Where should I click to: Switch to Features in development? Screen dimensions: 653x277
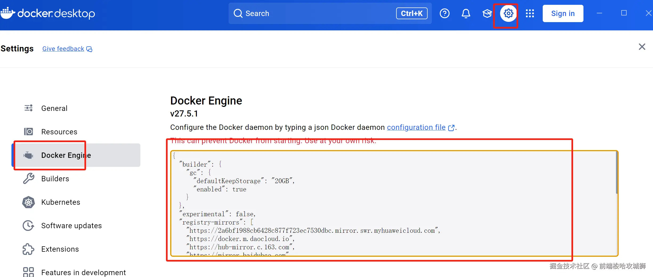coord(76,272)
